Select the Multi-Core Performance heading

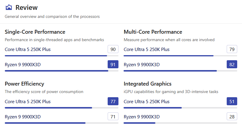coord(153,32)
